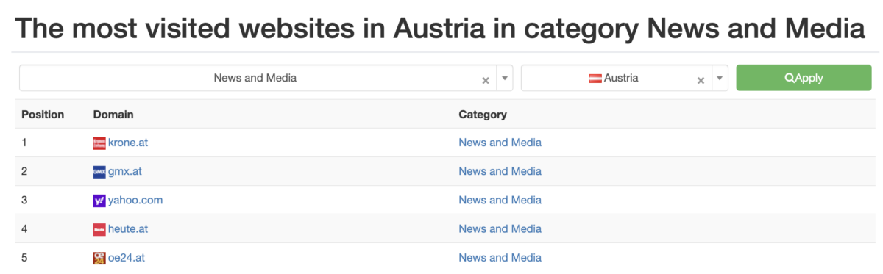The width and height of the screenshot is (883, 274).
Task: Click position number 5 in oe24.at row
Action: [24, 258]
